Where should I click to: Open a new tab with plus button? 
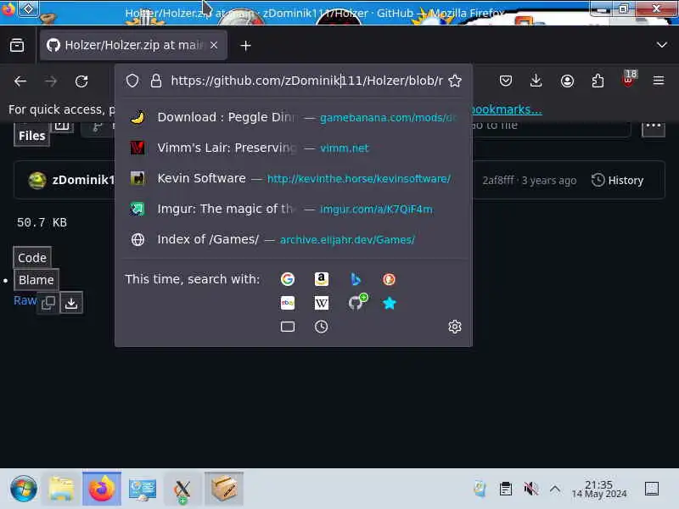pyautogui.click(x=245, y=46)
